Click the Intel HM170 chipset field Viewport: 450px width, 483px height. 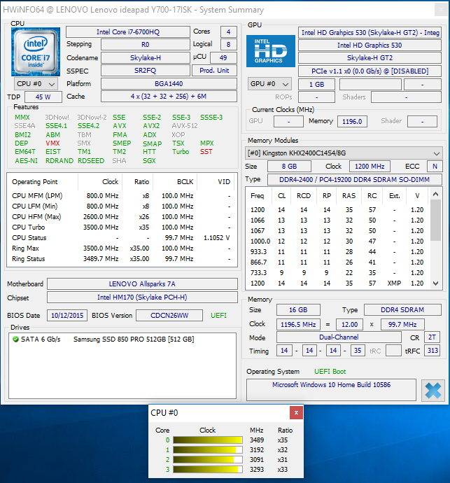(142, 297)
